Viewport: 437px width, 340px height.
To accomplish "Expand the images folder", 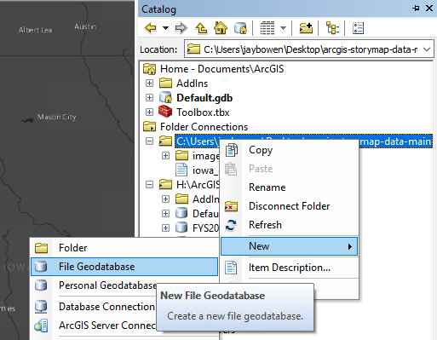I will point(165,156).
